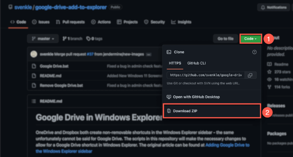
Task: Expand the master branch selector
Action: point(43,39)
